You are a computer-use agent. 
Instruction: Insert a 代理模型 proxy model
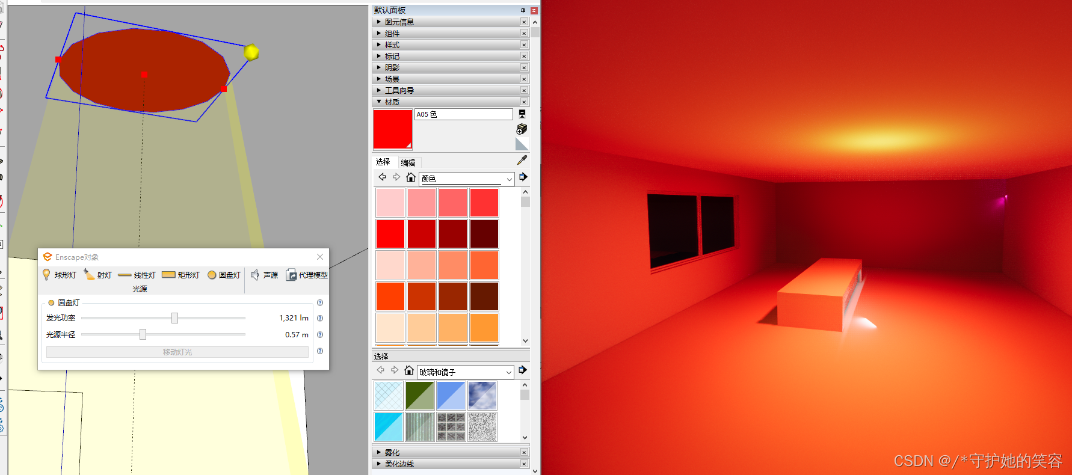[x=307, y=275]
